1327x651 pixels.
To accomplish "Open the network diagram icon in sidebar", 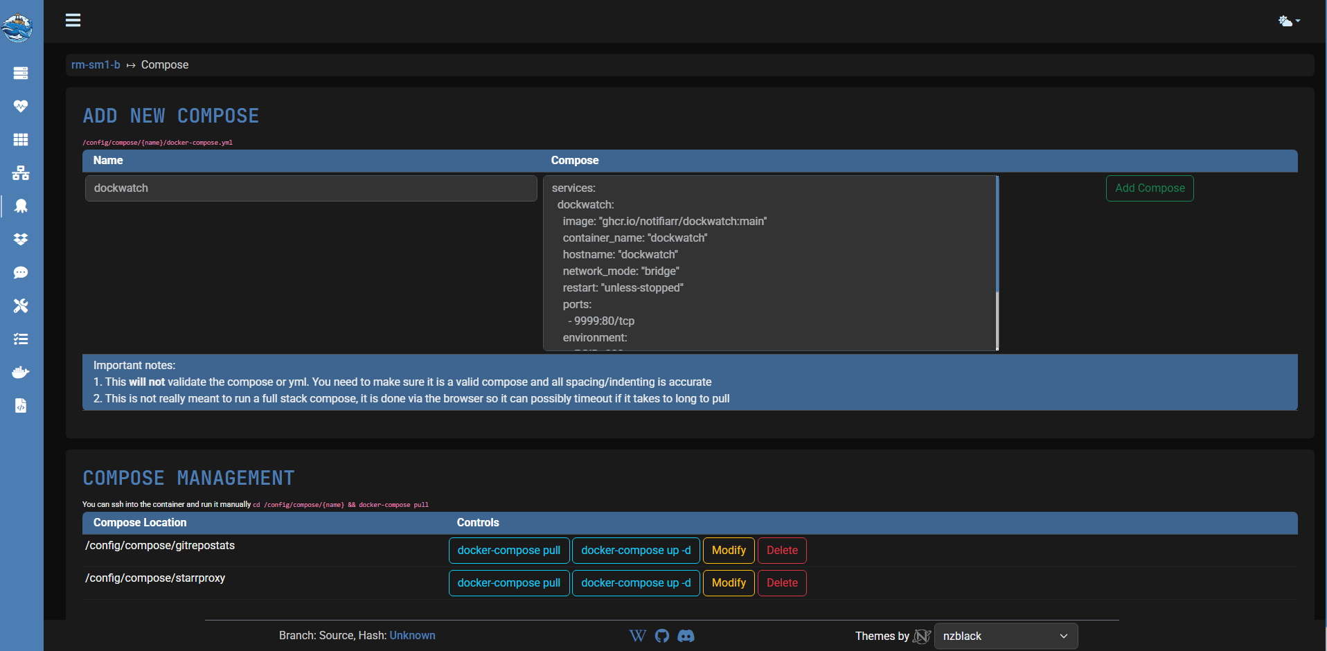I will (x=21, y=172).
